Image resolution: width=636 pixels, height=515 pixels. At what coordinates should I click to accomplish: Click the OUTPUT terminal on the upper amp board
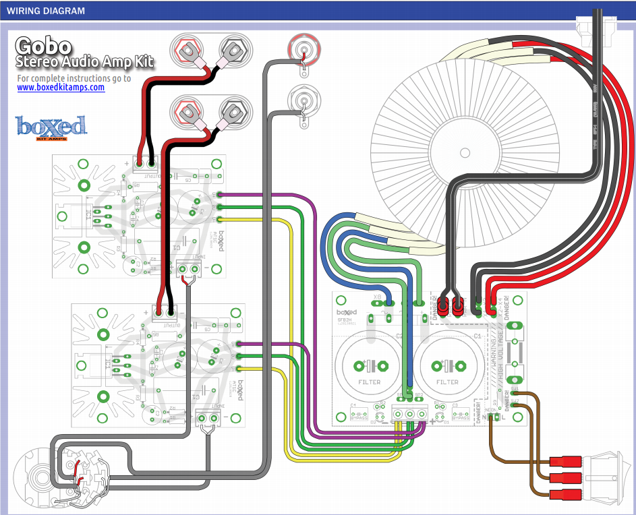(146, 164)
